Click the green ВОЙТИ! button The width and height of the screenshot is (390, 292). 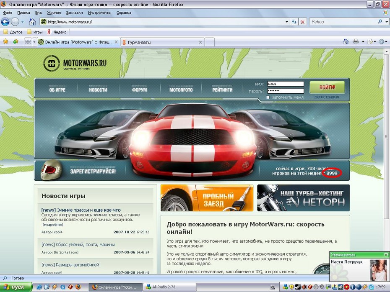point(327,87)
